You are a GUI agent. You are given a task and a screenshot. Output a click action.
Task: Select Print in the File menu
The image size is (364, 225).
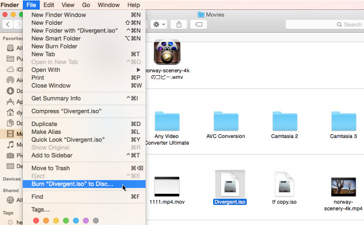click(x=84, y=78)
